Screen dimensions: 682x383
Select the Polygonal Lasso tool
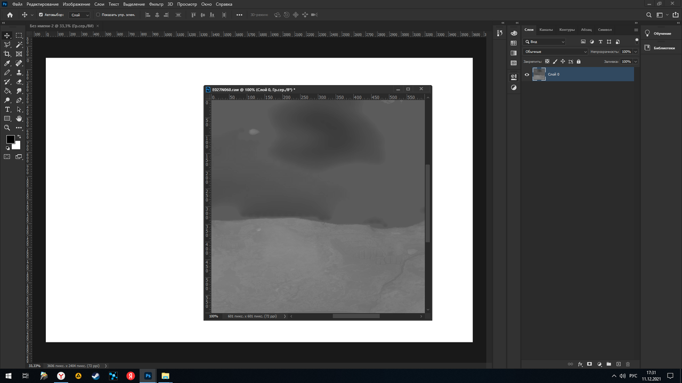7,45
